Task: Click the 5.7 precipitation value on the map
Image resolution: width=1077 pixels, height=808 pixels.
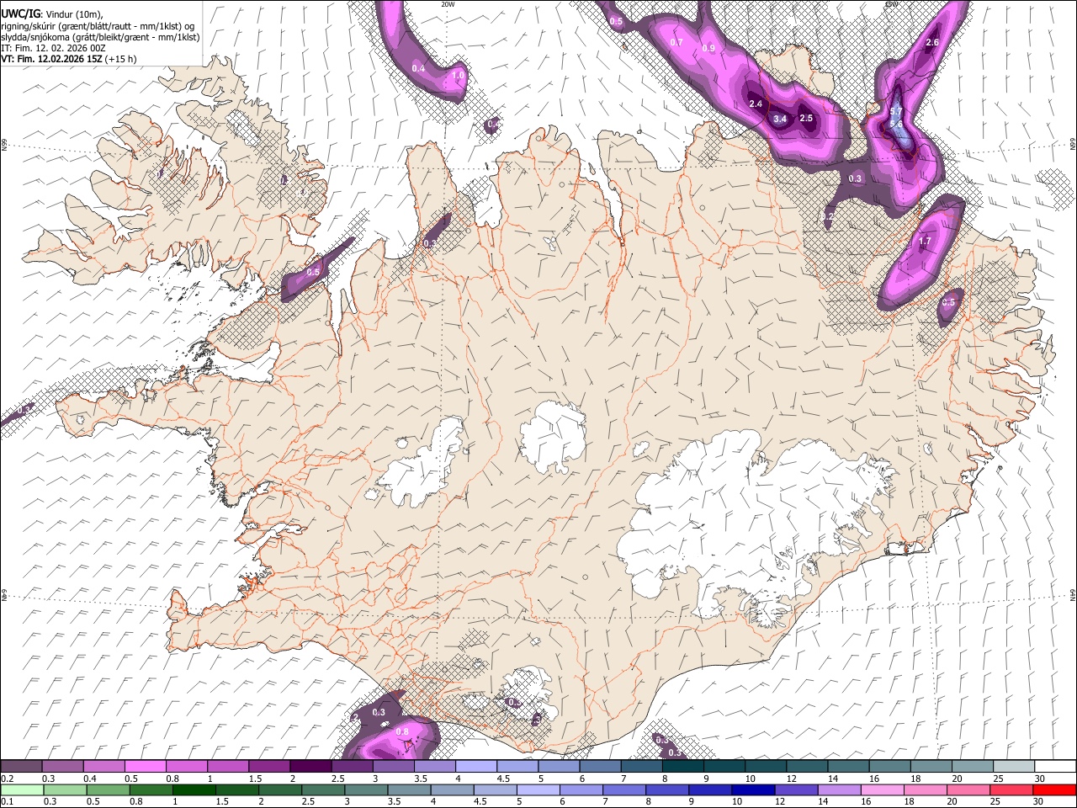Action: 896,111
